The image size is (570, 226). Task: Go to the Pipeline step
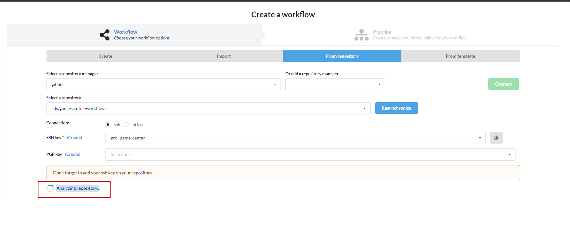[x=410, y=35]
